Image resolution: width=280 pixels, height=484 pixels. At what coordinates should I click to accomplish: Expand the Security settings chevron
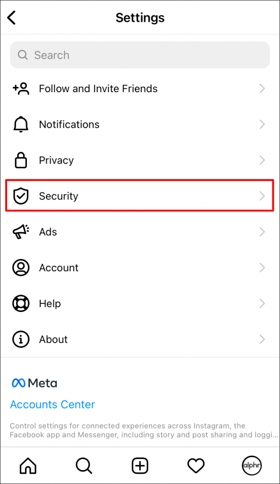[262, 196]
